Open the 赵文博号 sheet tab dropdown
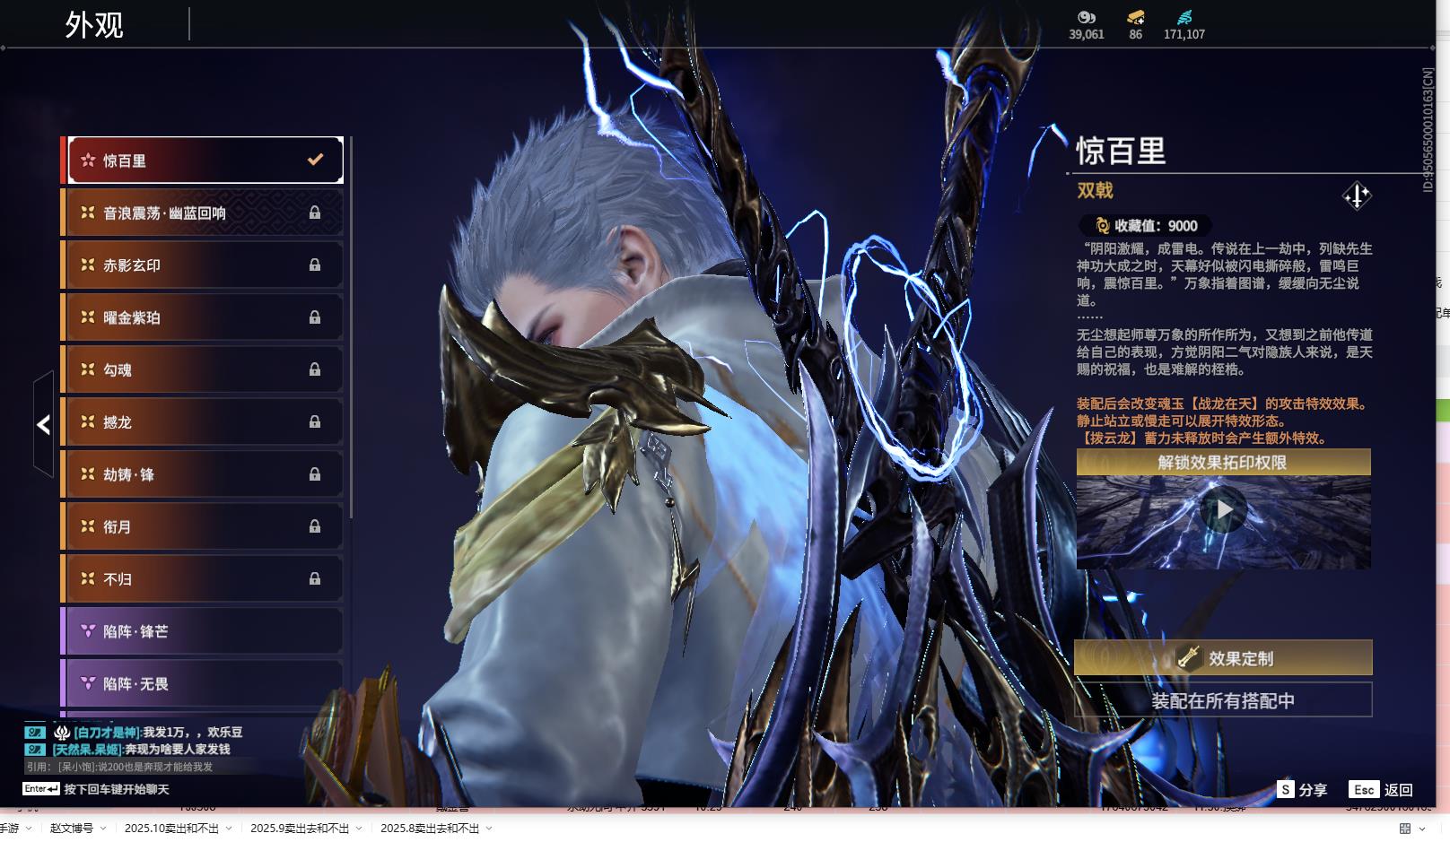 click(103, 829)
